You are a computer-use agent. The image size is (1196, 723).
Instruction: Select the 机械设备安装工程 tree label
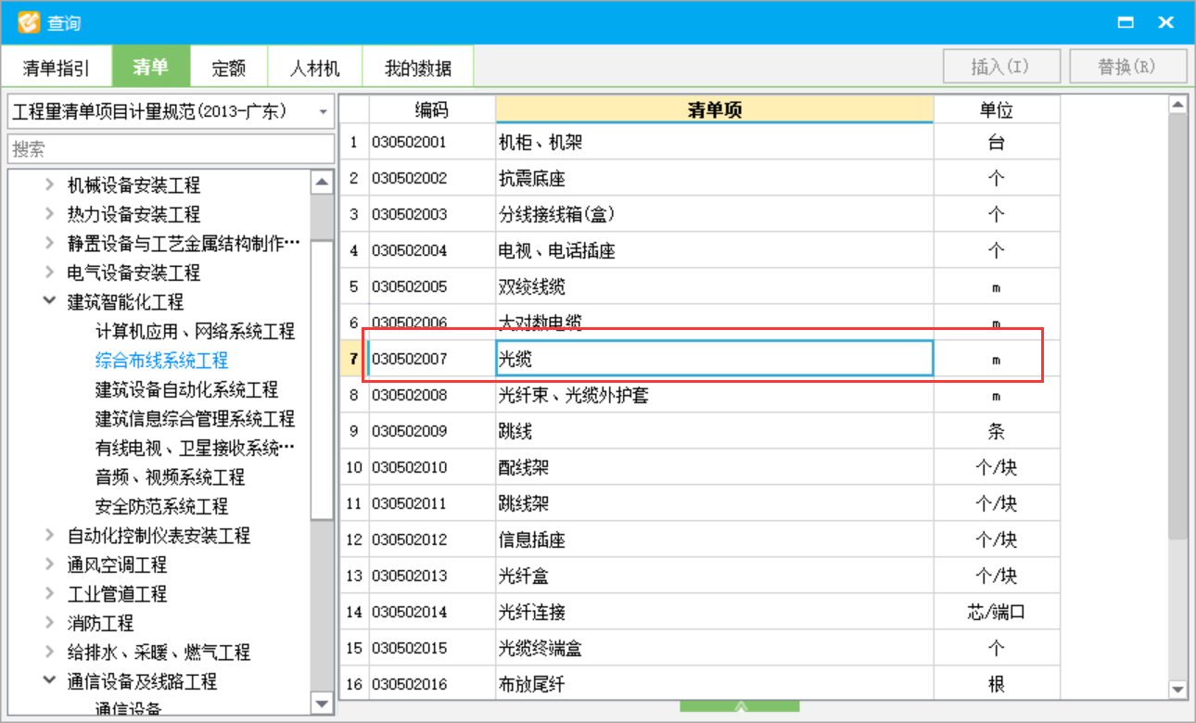(134, 185)
